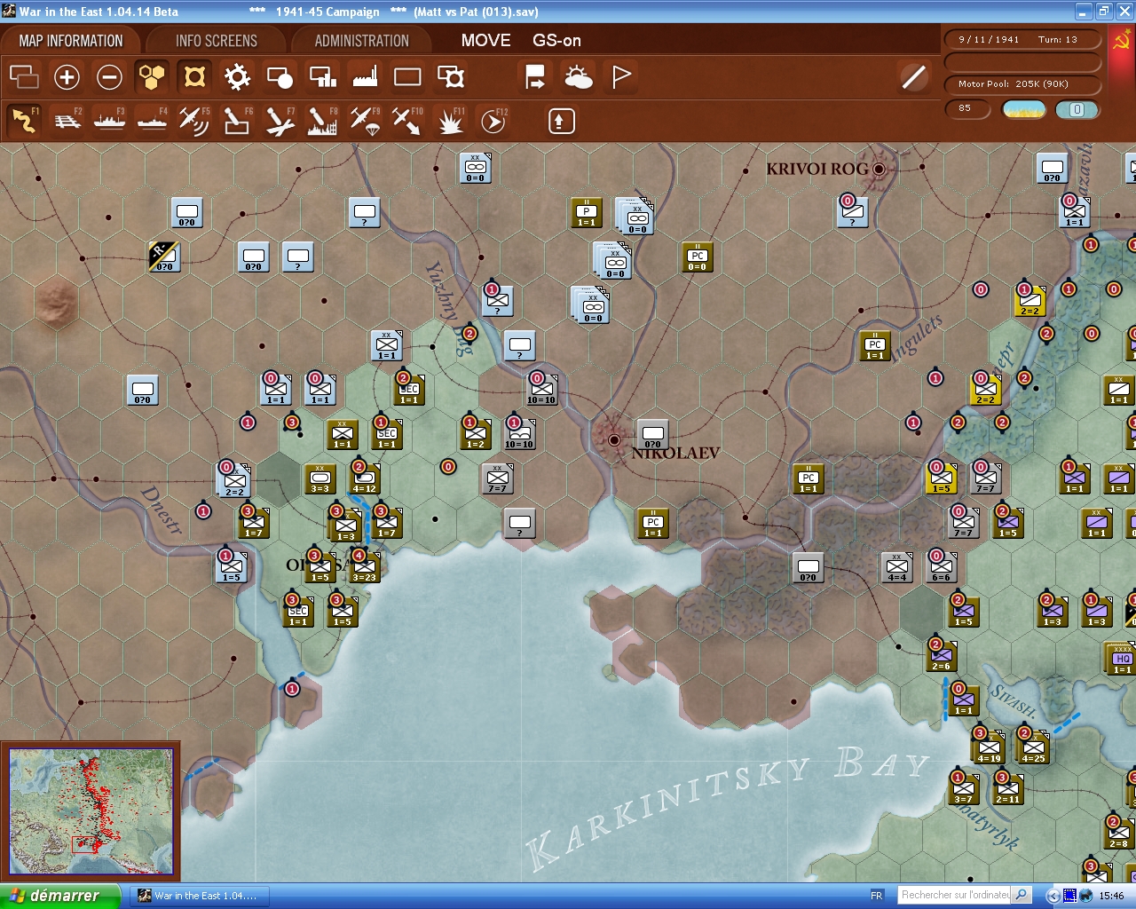This screenshot has height=909, width=1136.
Task: Click the blue 0 indicator
Action: (x=1077, y=109)
